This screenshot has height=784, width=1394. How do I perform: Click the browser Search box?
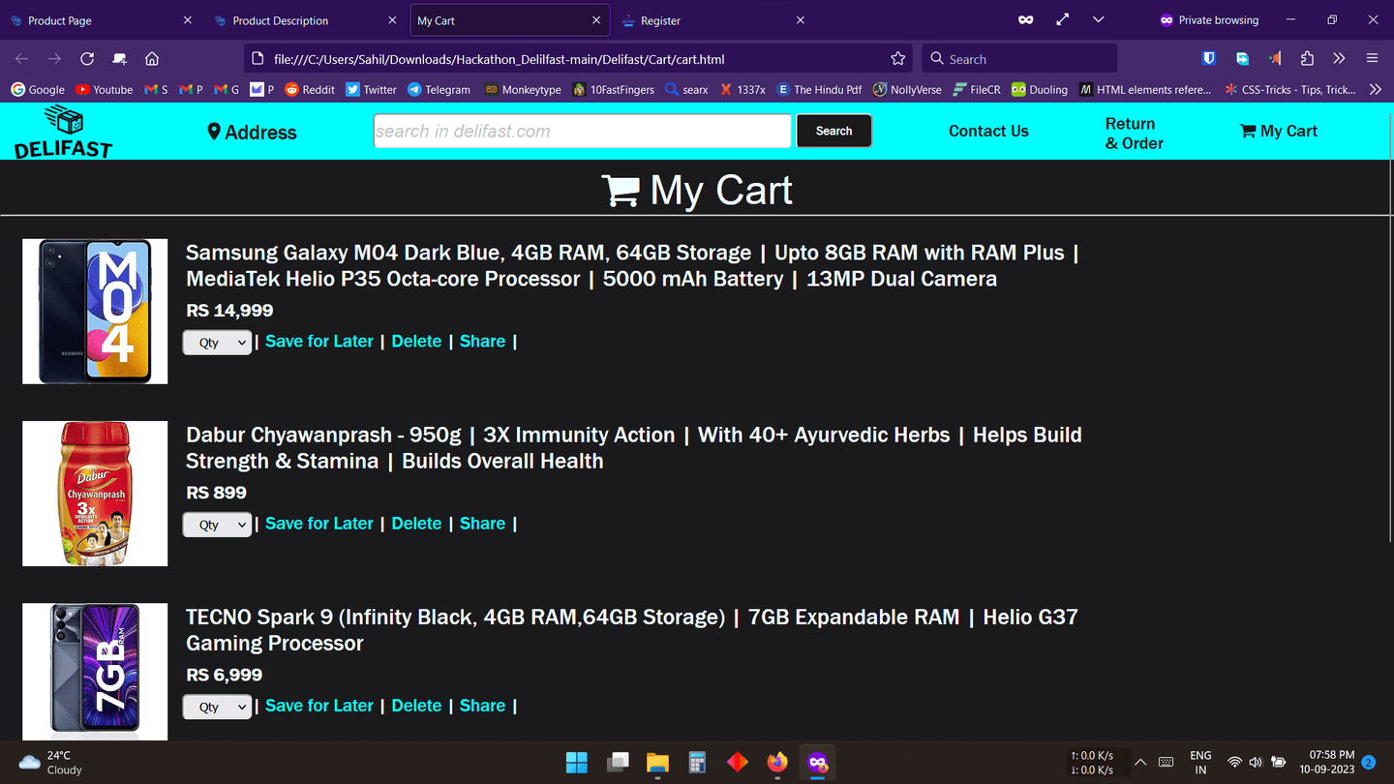(x=1019, y=59)
